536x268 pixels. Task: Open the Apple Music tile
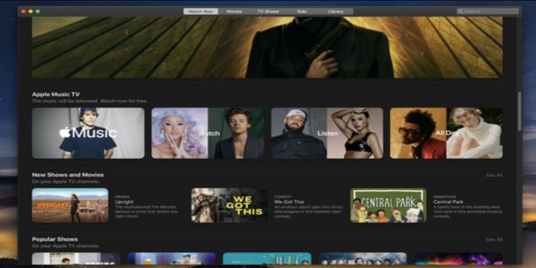coord(88,133)
